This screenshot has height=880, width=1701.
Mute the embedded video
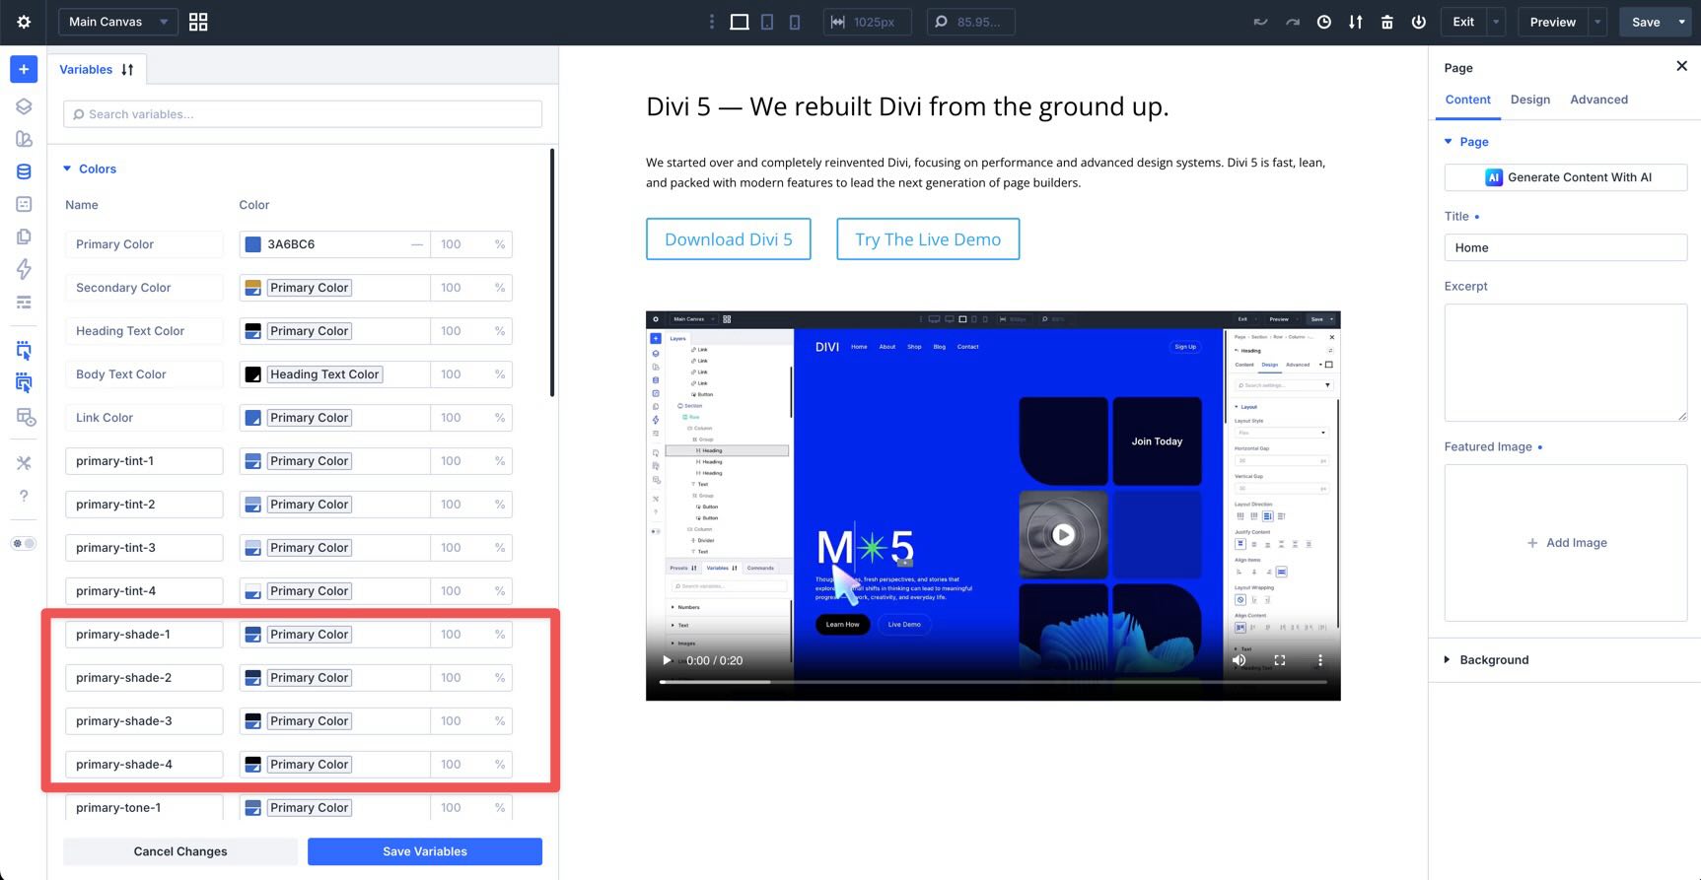[x=1239, y=660]
